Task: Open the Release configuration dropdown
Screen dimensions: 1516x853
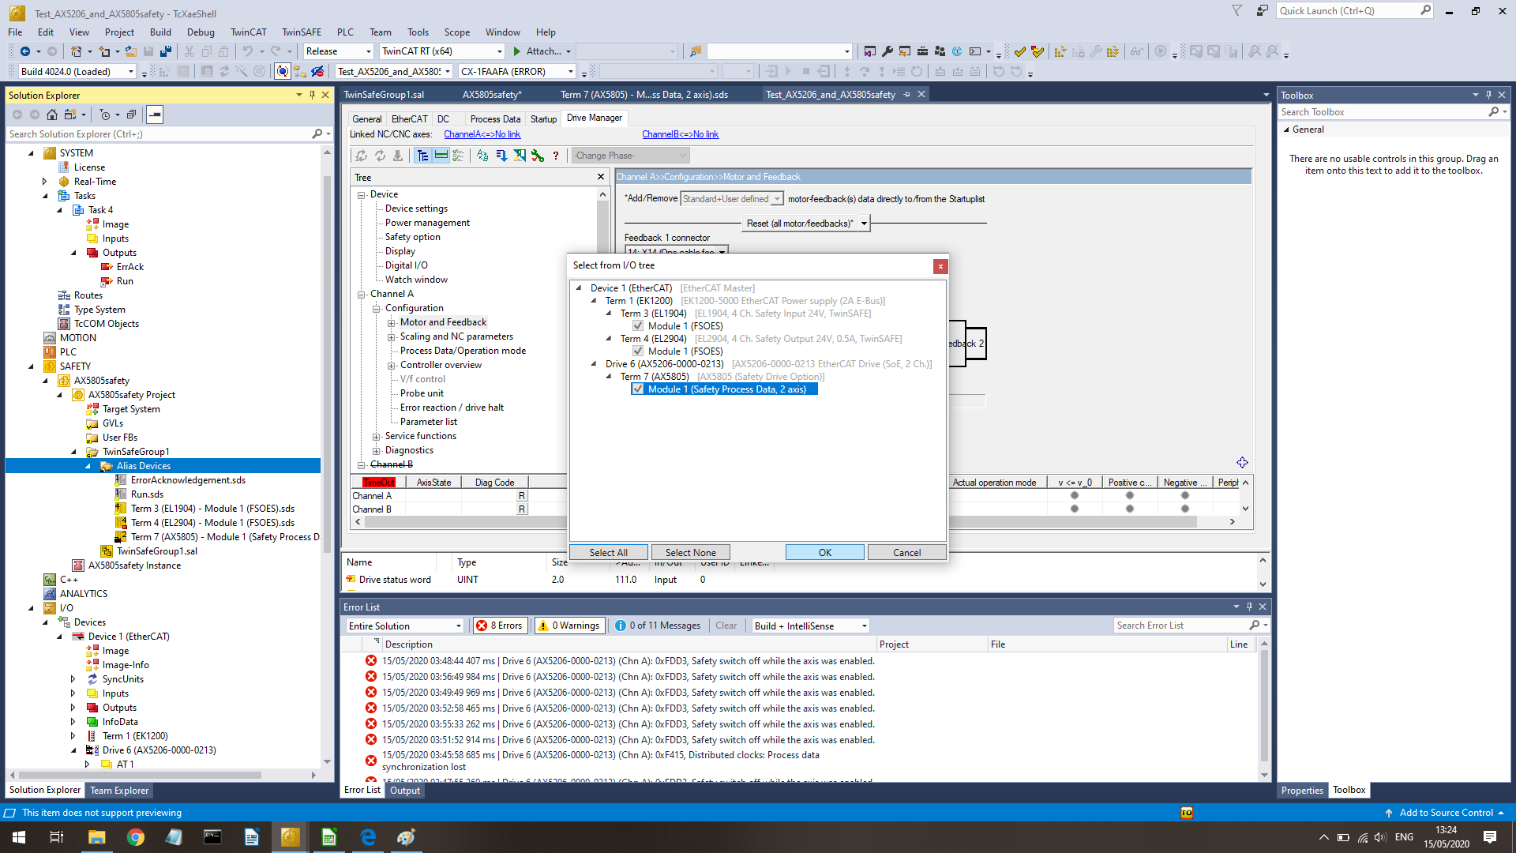Action: [x=368, y=51]
